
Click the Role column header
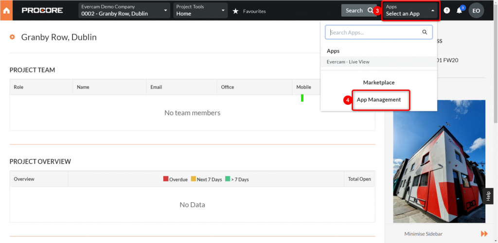tap(41, 87)
